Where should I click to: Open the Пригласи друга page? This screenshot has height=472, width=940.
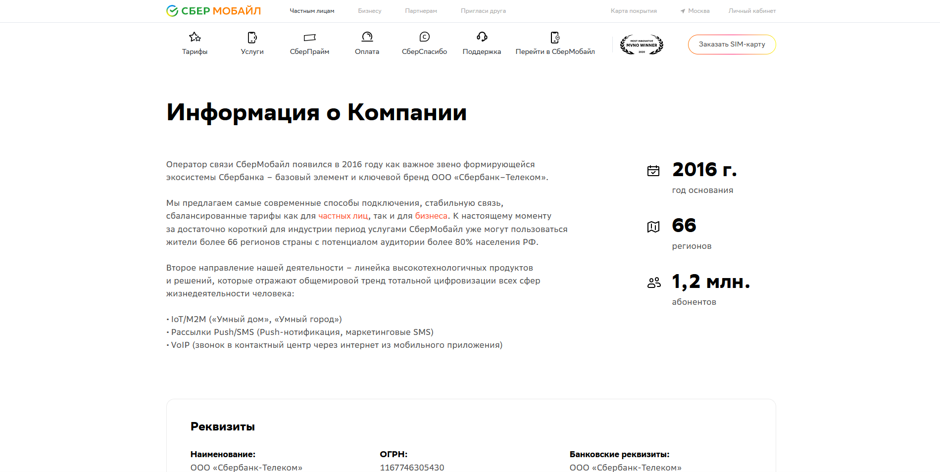(x=483, y=11)
